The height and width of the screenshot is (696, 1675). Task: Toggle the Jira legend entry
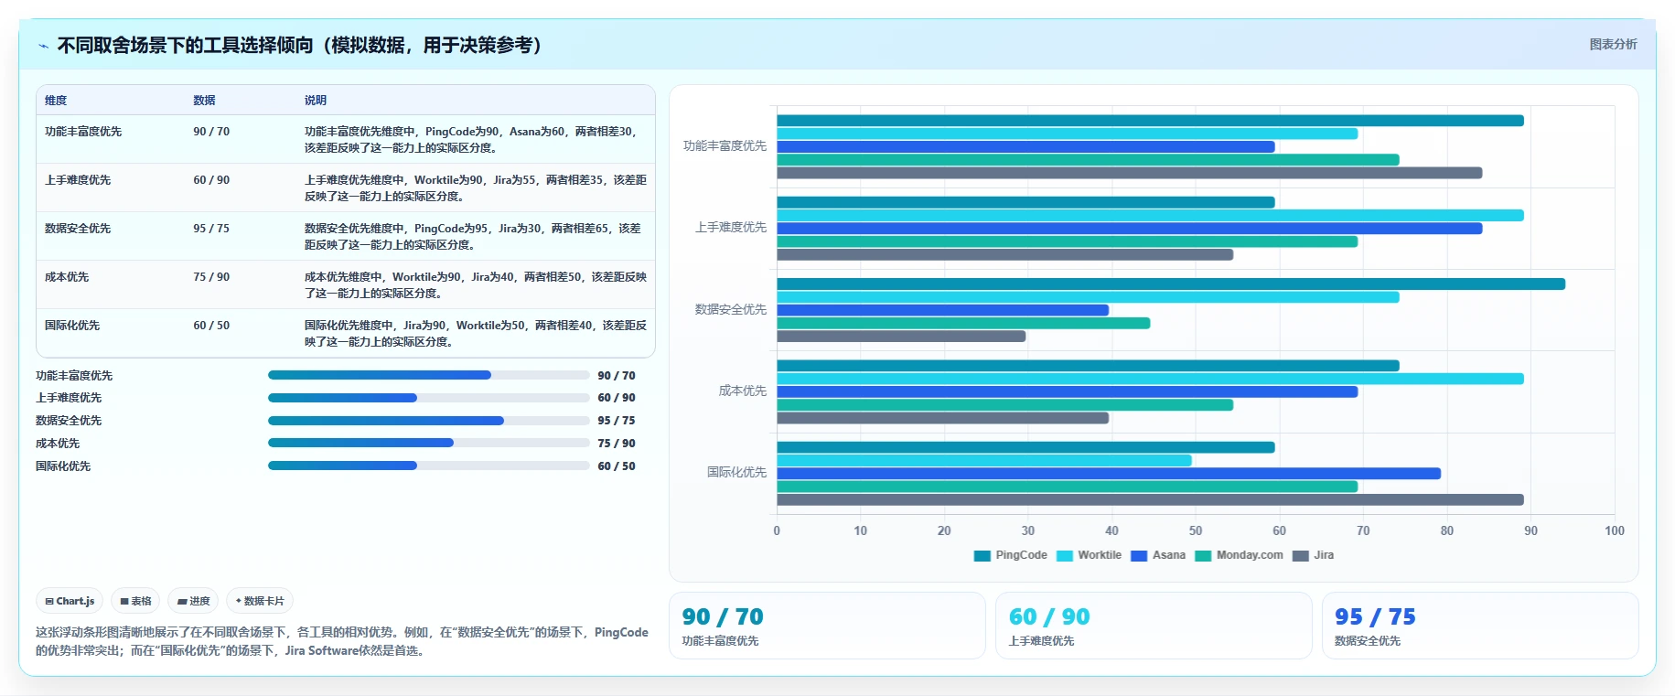click(1313, 555)
